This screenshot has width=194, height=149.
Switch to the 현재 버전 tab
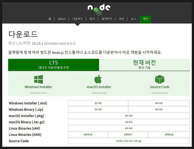pos(144,65)
